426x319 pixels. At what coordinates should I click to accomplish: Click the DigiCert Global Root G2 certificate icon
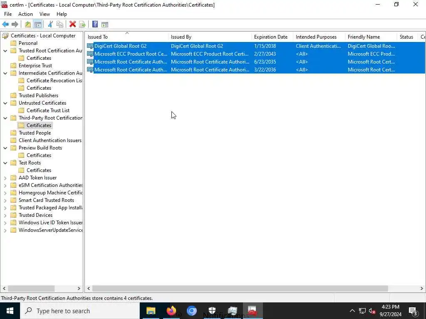(x=90, y=46)
